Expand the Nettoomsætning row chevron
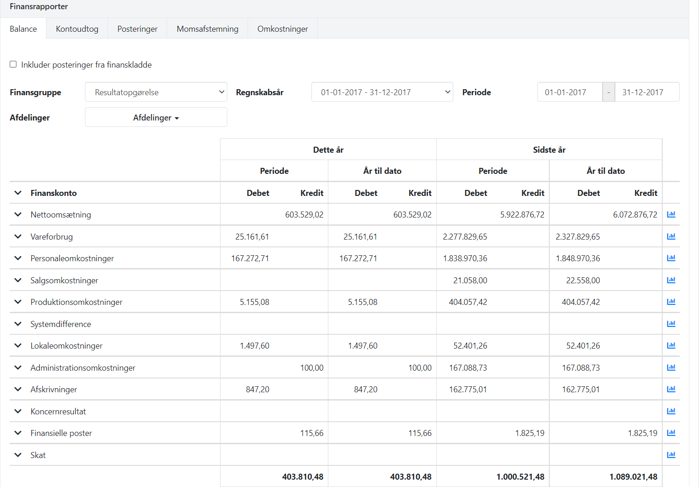Viewport: 699px width, 487px height. [18, 214]
